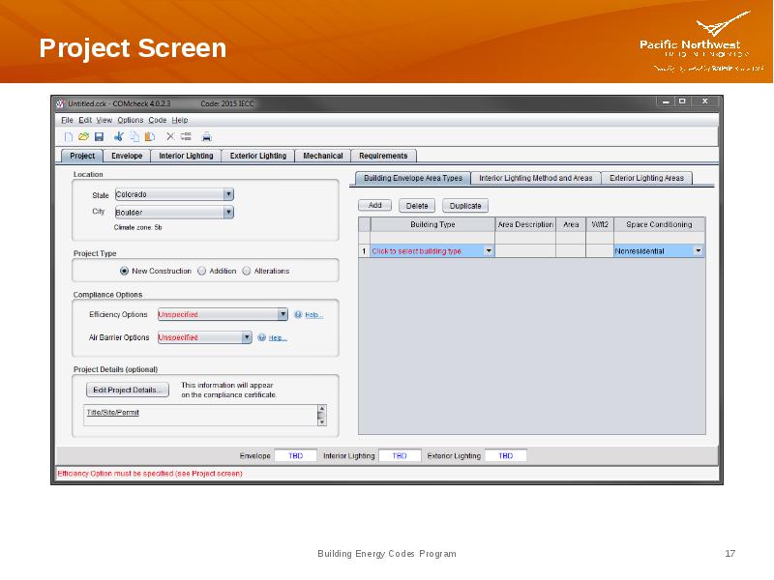This screenshot has width=774, height=580.
Task: Click the Add button
Action: pos(375,205)
